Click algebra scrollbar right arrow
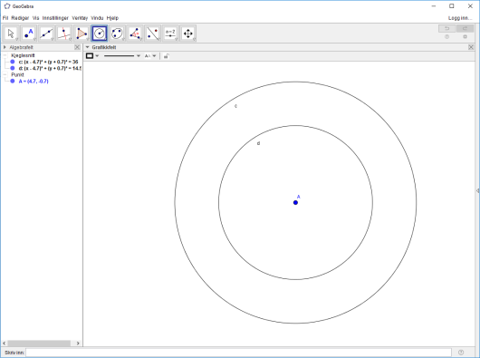 [x=78, y=343]
